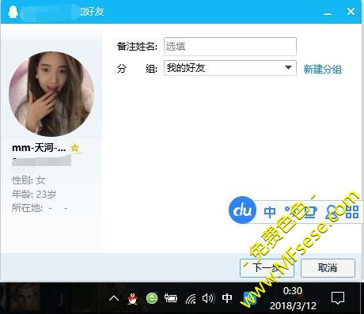Click the gold star badge beside nickname

tap(75, 148)
